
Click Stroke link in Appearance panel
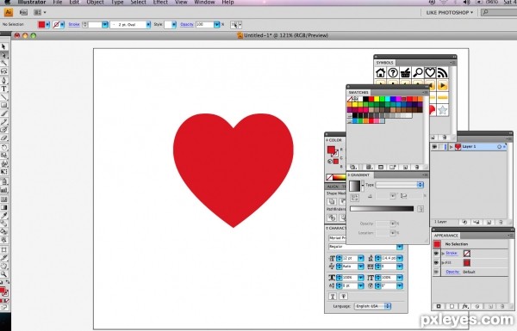click(x=452, y=253)
